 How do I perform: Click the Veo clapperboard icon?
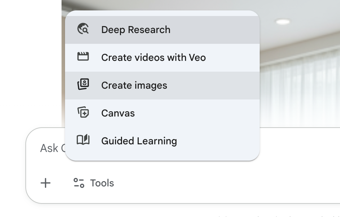pyautogui.click(x=83, y=56)
